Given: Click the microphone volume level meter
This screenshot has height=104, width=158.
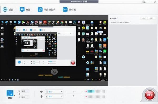Looking at the screenshot, I should (x=96, y=97).
